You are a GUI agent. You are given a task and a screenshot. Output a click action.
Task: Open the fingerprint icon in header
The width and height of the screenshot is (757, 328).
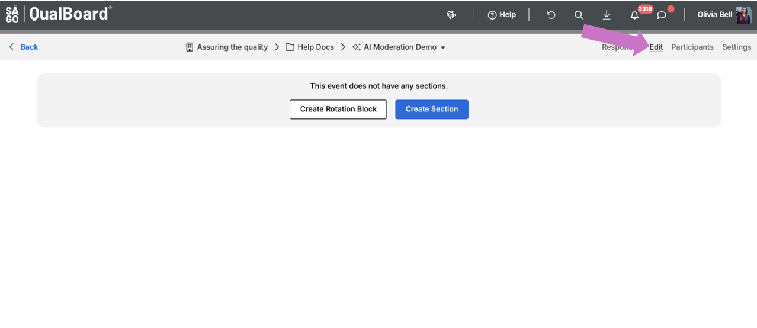click(x=451, y=15)
